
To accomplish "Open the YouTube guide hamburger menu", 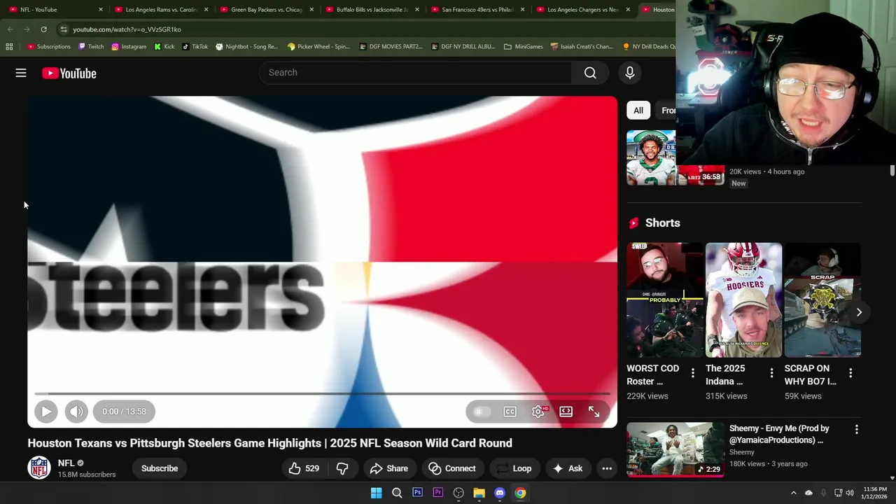I will tap(21, 73).
